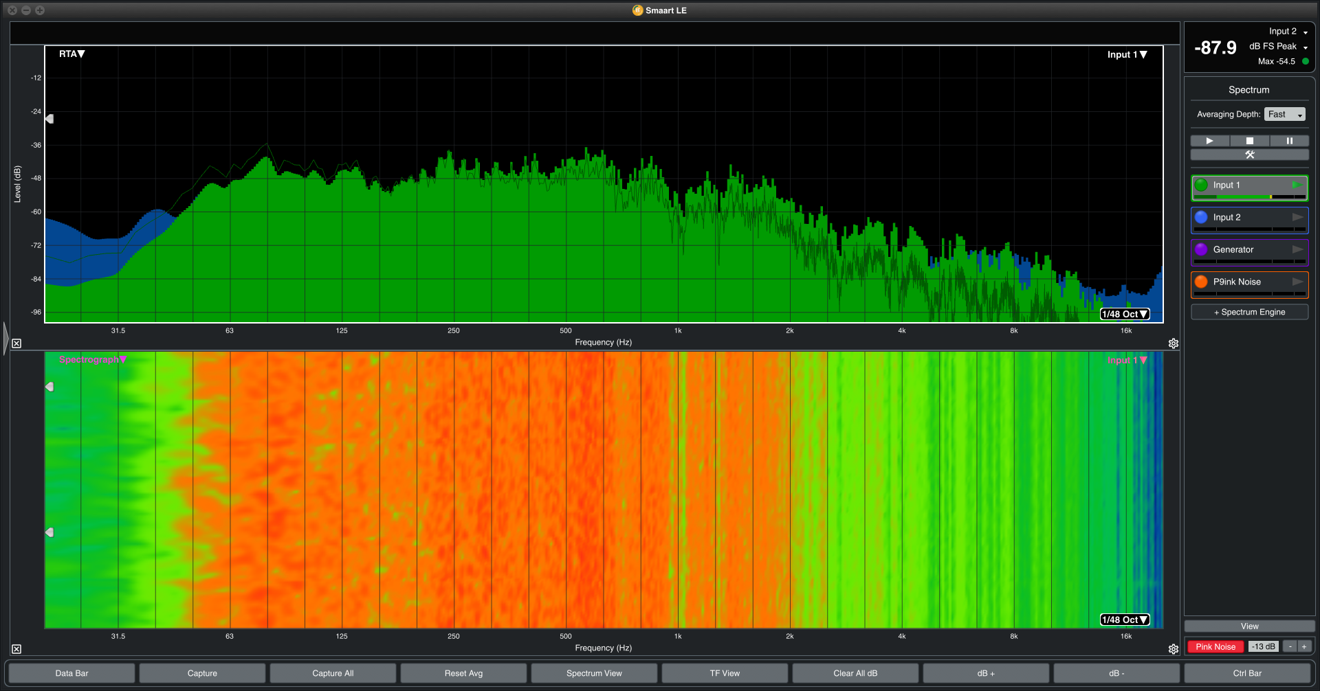The image size is (1320, 691).
Task: Add a new Spectrum Engine
Action: [x=1249, y=312]
